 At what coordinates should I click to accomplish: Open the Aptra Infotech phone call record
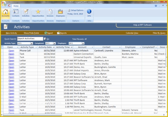tap(11, 51)
